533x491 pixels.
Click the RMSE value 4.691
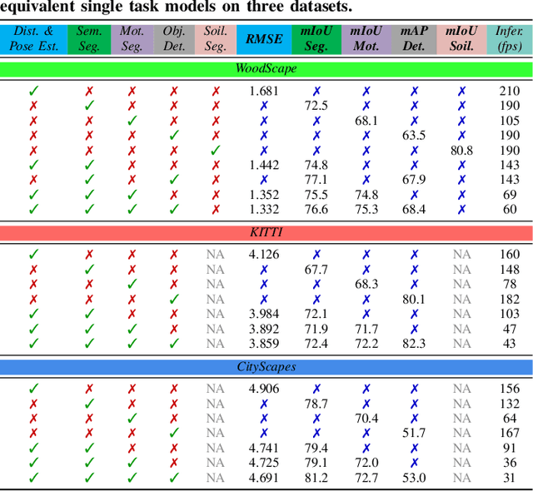[264, 478]
